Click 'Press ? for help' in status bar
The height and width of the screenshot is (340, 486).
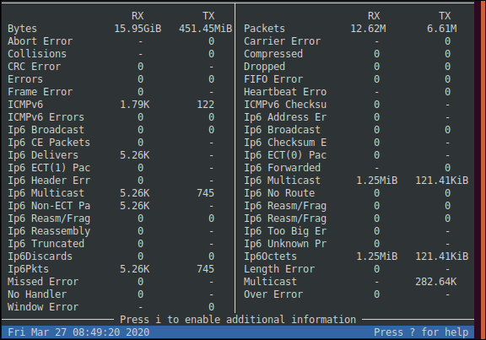point(421,332)
